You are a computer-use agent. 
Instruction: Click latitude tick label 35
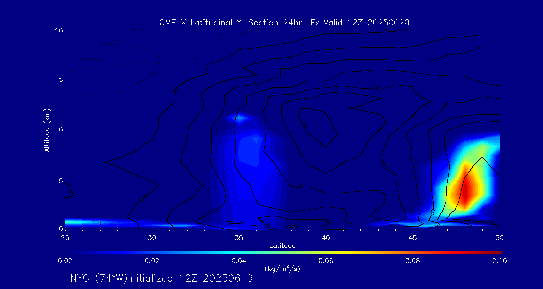click(239, 237)
